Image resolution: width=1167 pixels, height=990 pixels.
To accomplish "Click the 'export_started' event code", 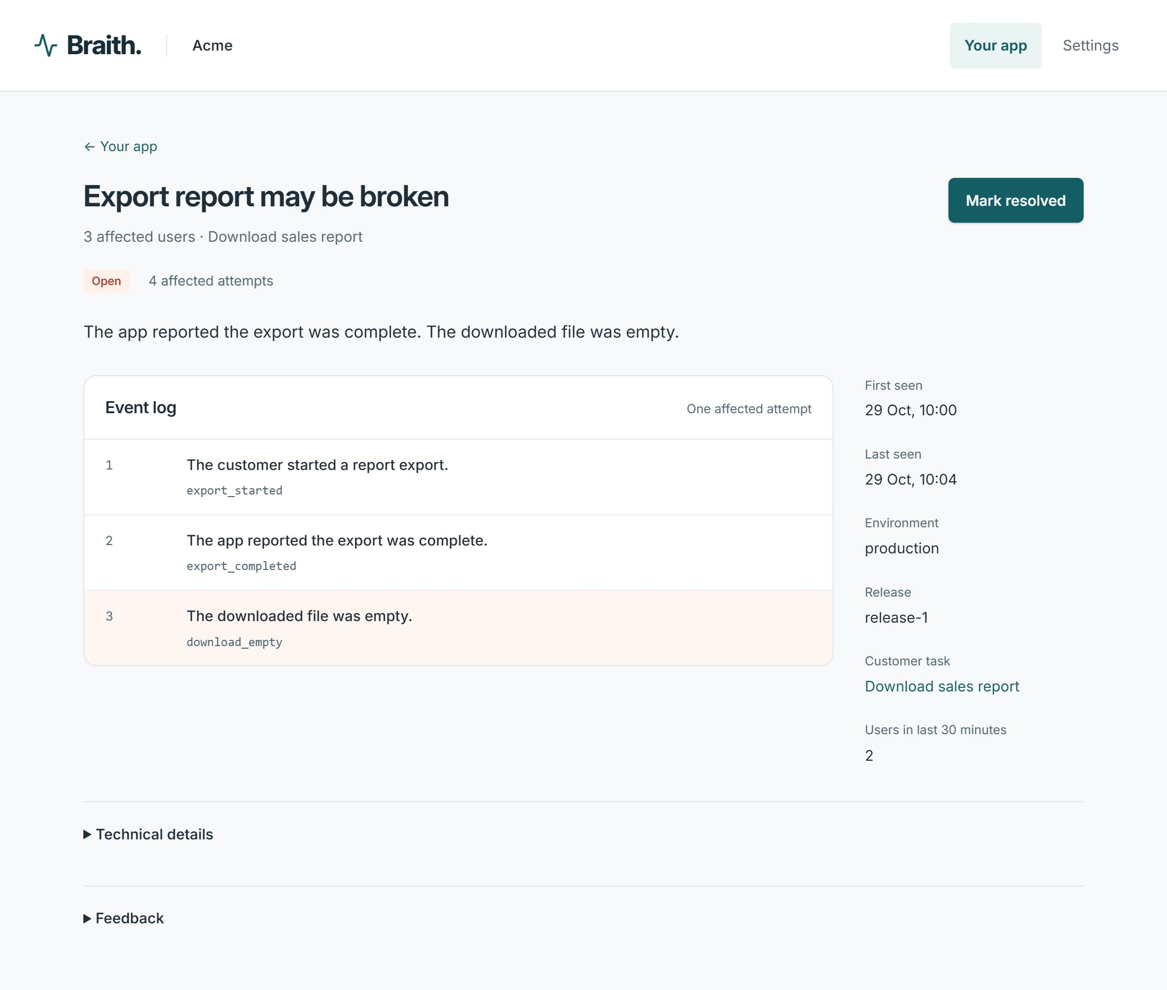I will (234, 490).
